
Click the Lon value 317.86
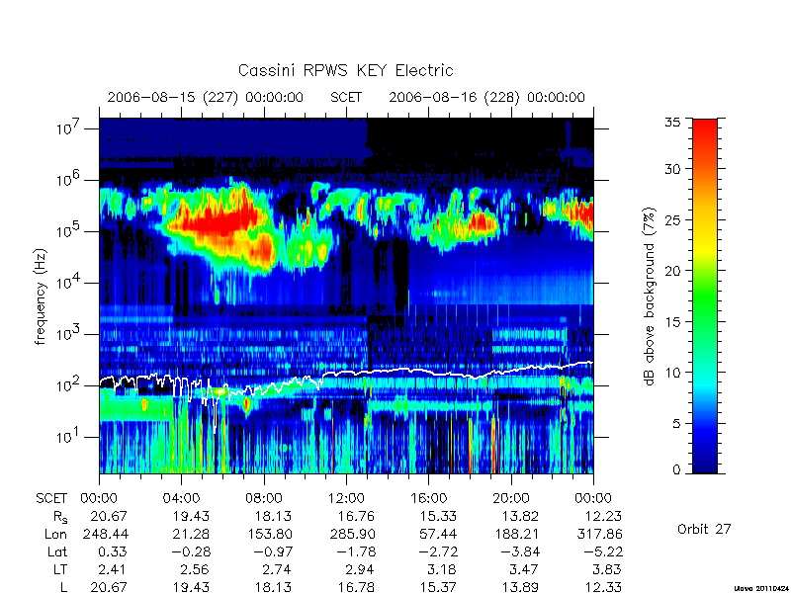(599, 534)
